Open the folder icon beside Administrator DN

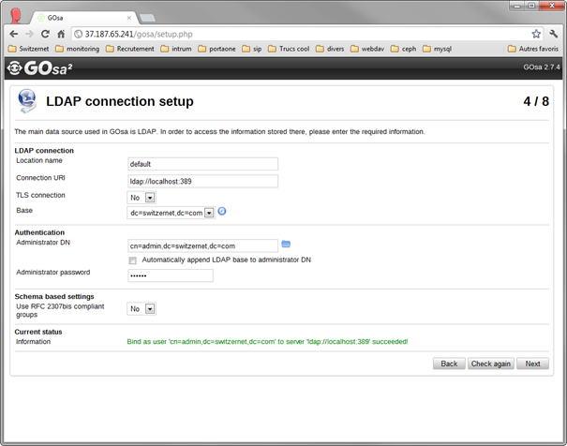coord(286,245)
